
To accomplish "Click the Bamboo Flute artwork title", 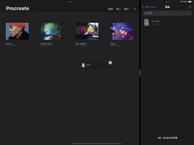I will [46, 44].
